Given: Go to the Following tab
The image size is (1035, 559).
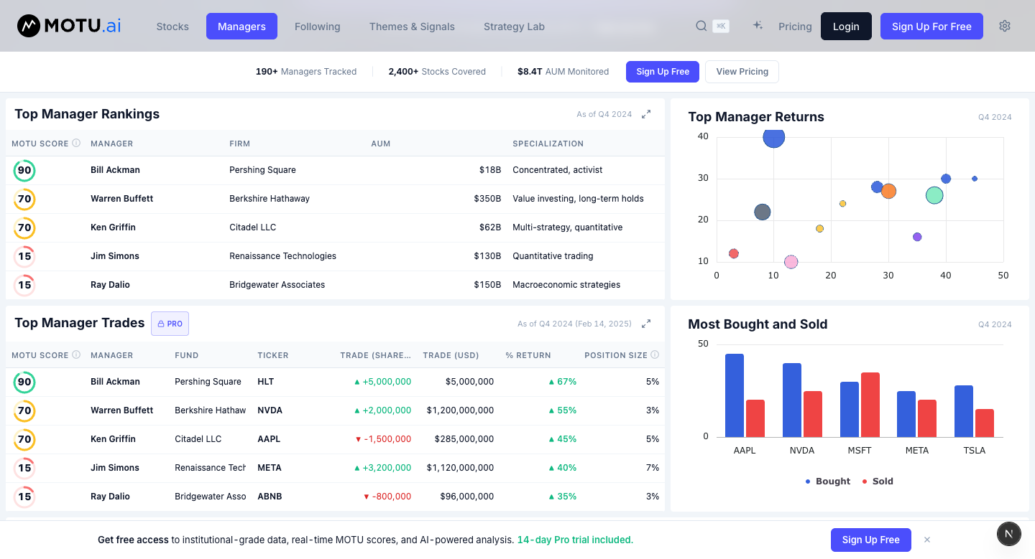Looking at the screenshot, I should [317, 27].
